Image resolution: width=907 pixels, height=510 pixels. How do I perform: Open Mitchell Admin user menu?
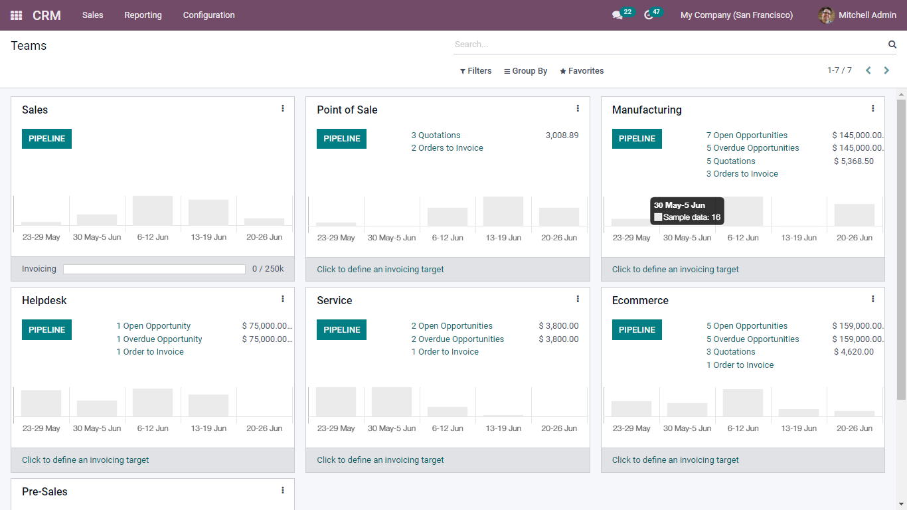pyautogui.click(x=857, y=15)
